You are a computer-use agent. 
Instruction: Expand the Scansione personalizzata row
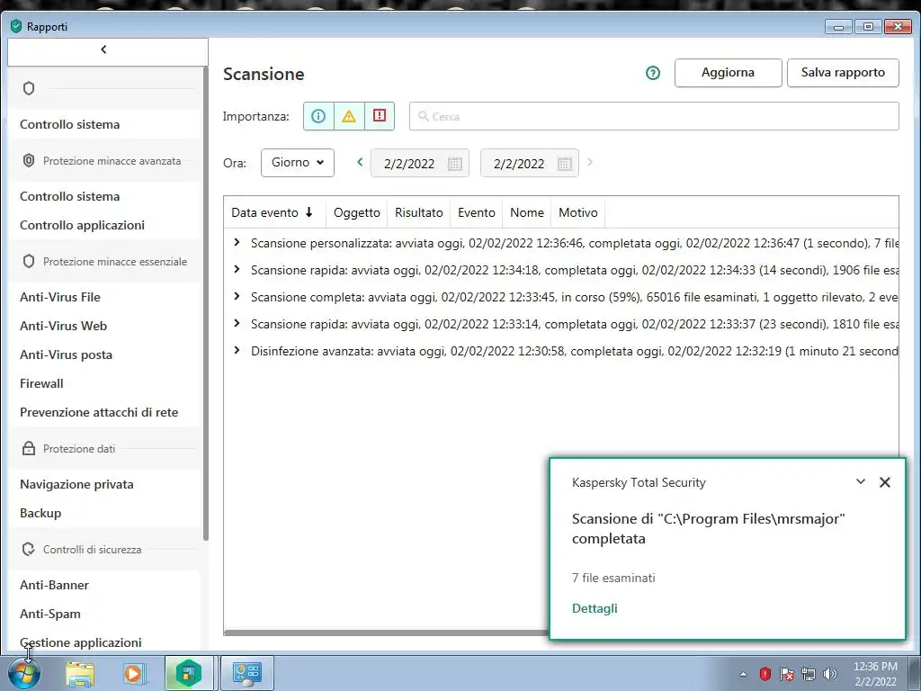click(237, 242)
